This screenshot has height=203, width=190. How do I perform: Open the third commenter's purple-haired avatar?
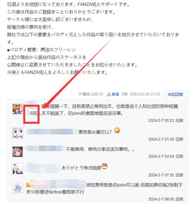coord(18,151)
